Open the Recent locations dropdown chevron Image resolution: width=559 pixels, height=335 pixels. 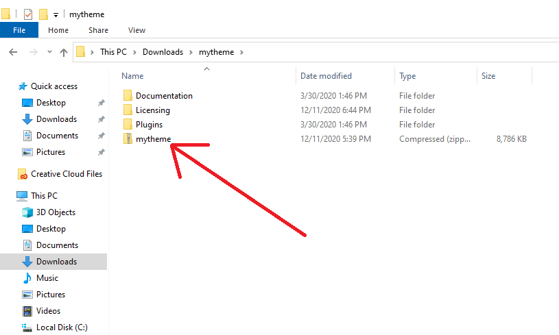tap(49, 52)
